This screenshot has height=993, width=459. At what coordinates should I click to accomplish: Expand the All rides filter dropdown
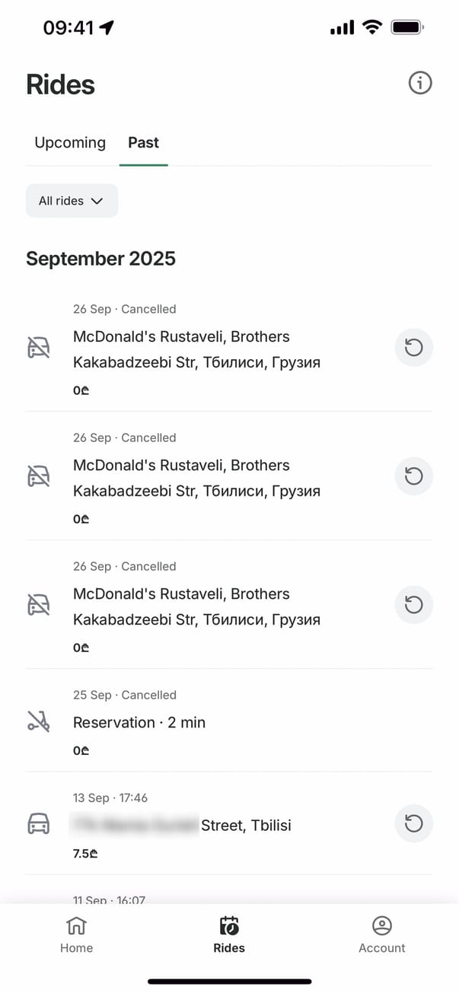[x=72, y=201]
